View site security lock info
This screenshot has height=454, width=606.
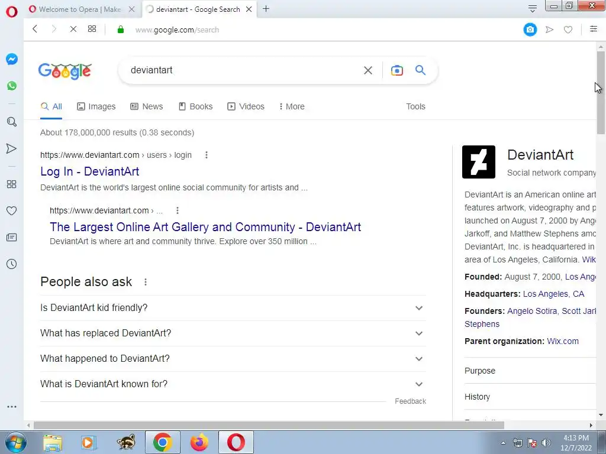(x=121, y=30)
